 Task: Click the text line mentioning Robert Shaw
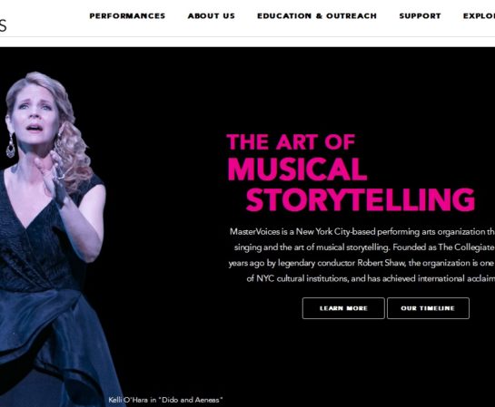point(361,263)
